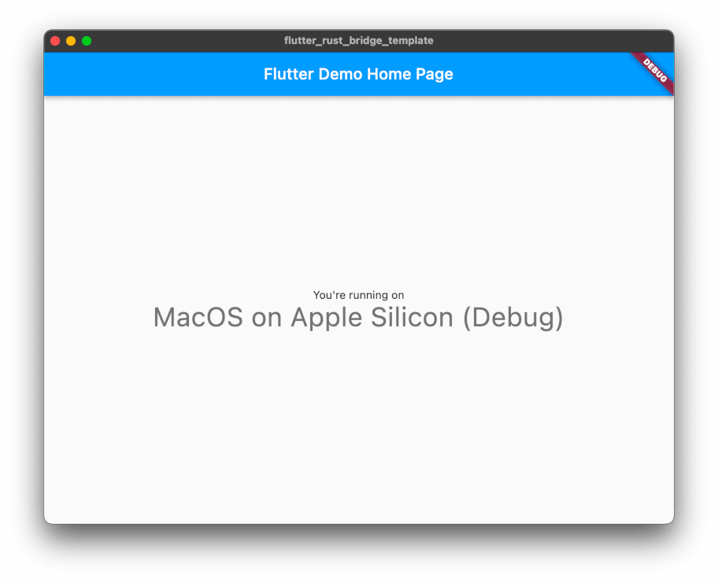Click the Flutter Demo Home Page app bar
Image resolution: width=718 pixels, height=582 pixels.
point(358,74)
